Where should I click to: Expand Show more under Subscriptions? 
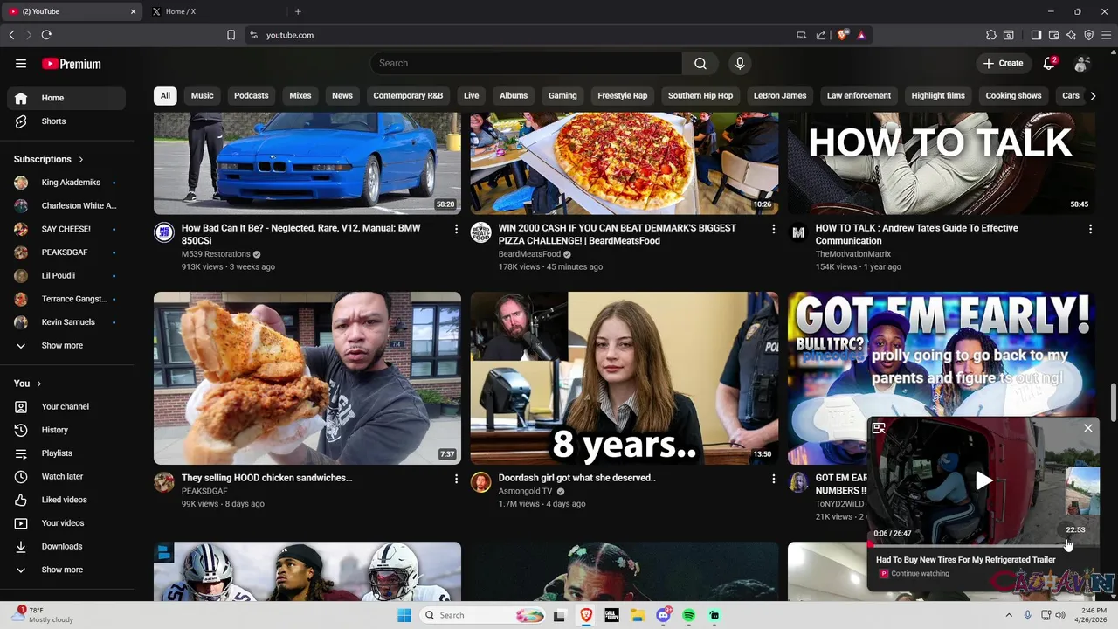tap(66, 346)
